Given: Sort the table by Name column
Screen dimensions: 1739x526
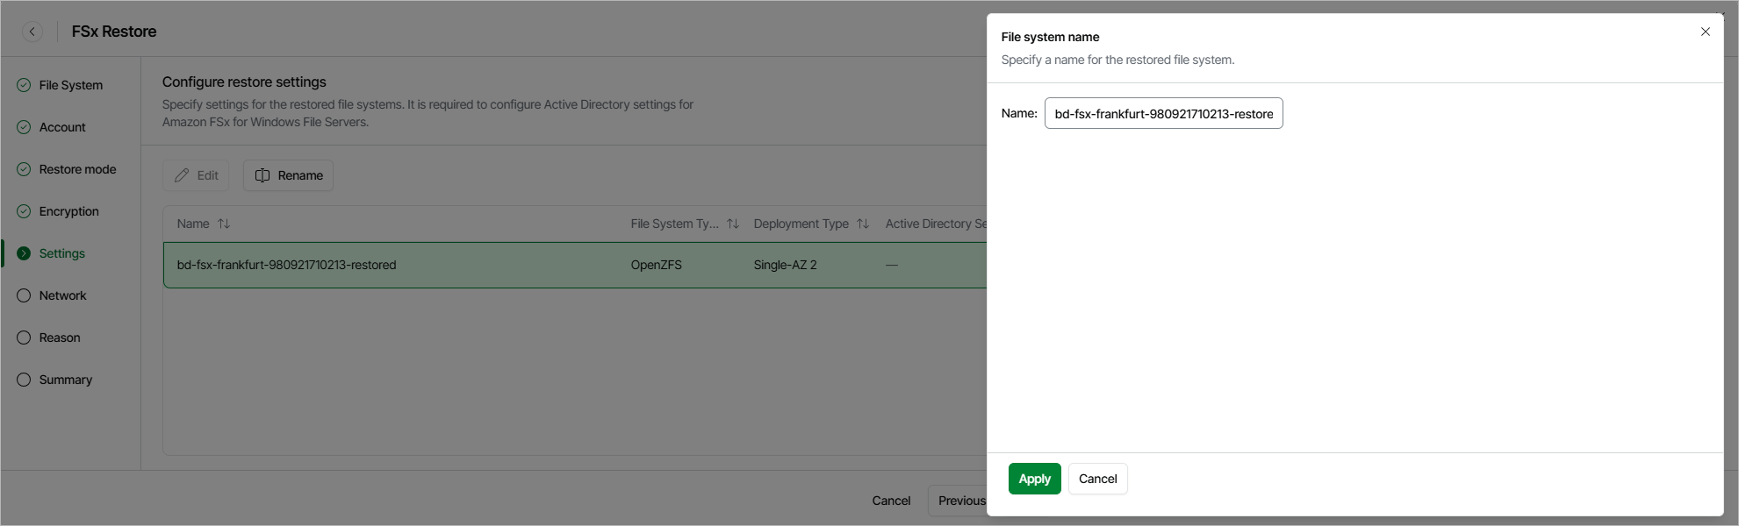Looking at the screenshot, I should 224,224.
